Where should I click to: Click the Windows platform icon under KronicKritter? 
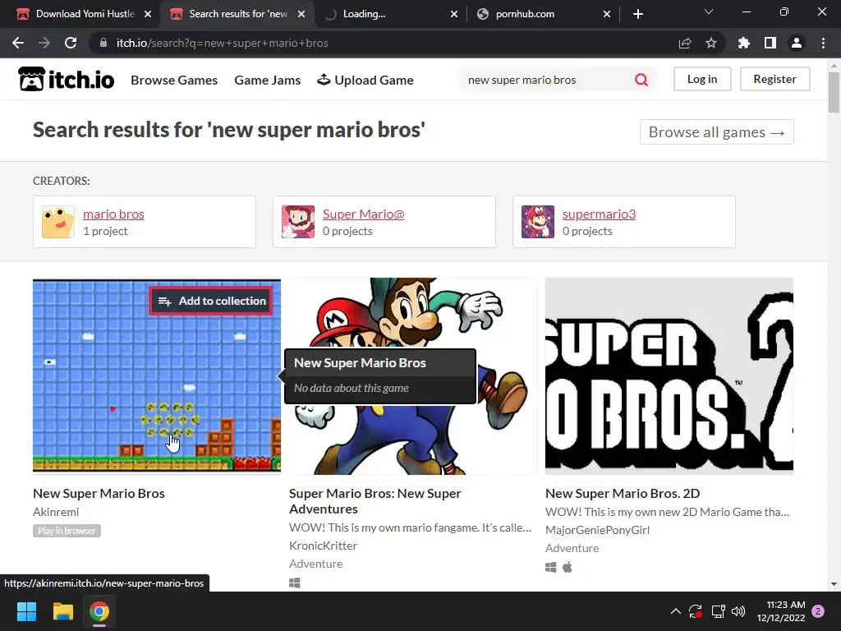[x=295, y=583]
